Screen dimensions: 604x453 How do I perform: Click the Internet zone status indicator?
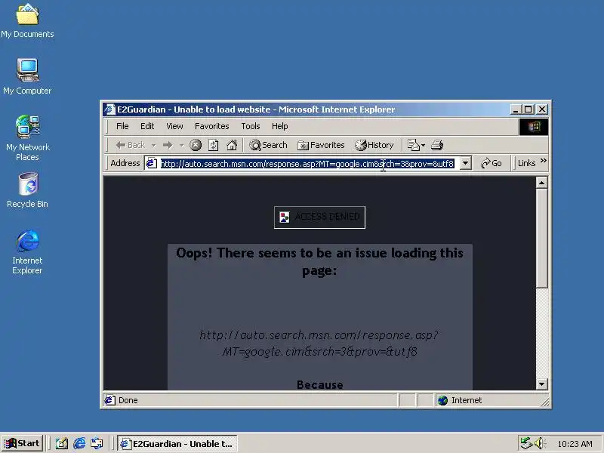point(461,401)
